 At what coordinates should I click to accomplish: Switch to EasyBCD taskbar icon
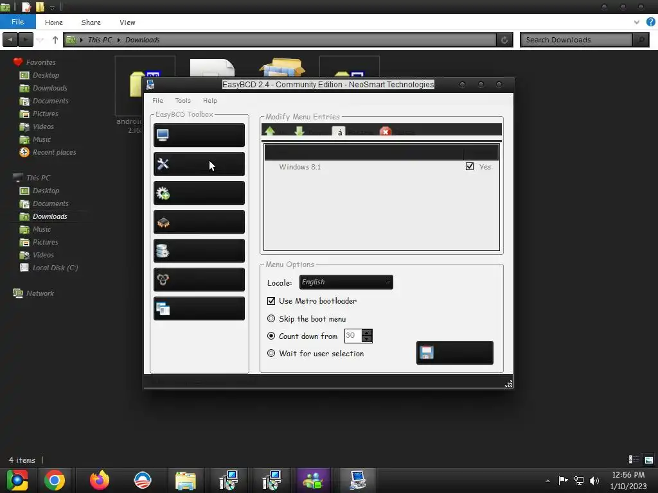(x=357, y=480)
